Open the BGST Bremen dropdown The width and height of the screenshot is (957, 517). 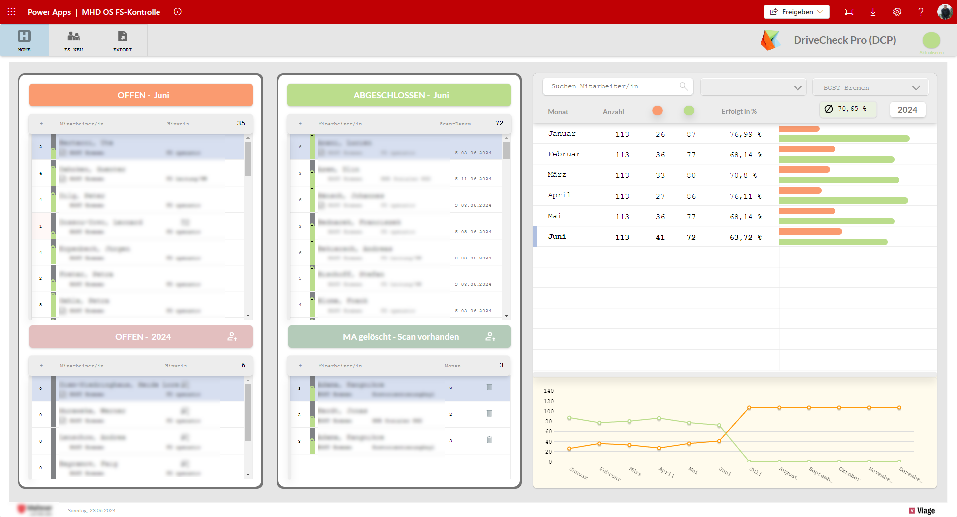870,87
